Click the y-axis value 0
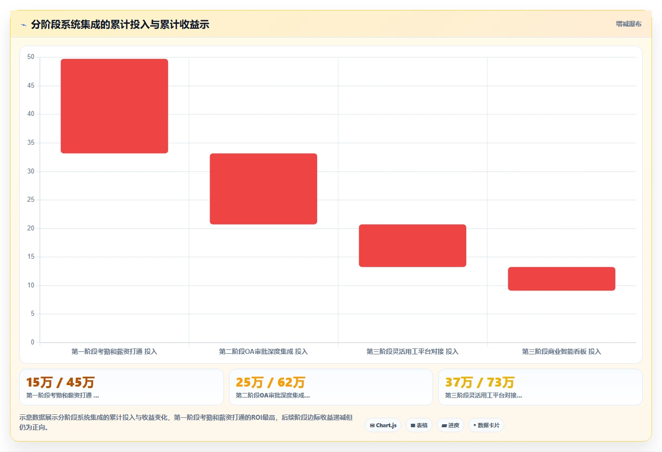This screenshot has height=452, width=662. click(x=33, y=342)
